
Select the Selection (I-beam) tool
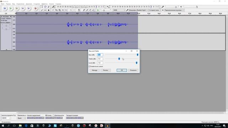[42, 7]
